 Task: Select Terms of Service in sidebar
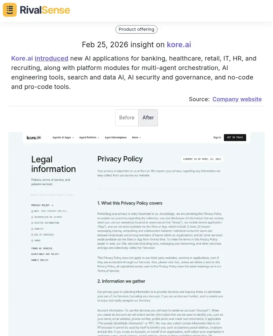[42, 248]
